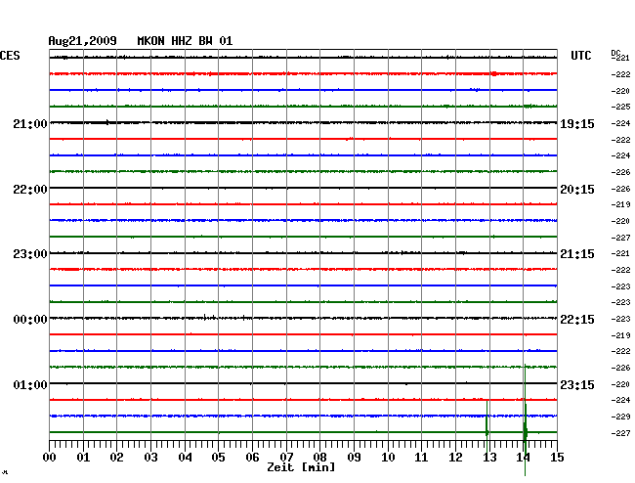Click the red burst near minute 13 on second trace
The height and width of the screenshot is (483, 635).
pyautogui.click(x=493, y=73)
